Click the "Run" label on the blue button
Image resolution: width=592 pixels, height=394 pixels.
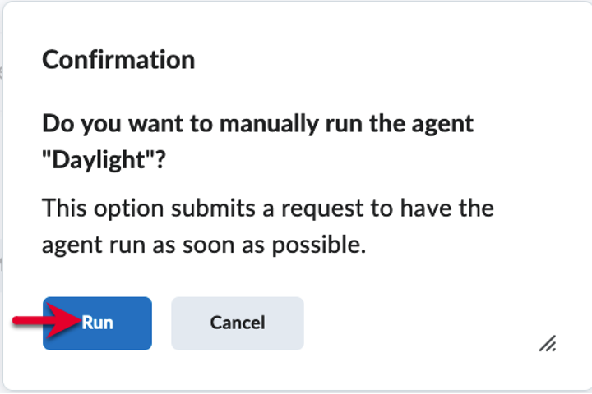(97, 323)
